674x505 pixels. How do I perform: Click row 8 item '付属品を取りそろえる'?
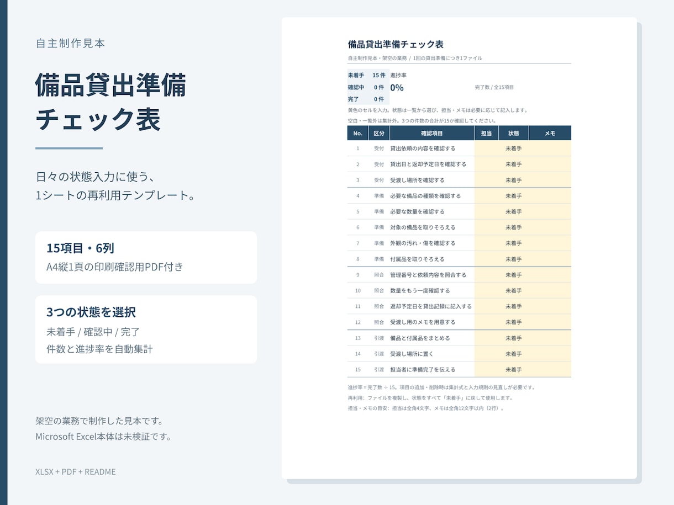click(417, 259)
